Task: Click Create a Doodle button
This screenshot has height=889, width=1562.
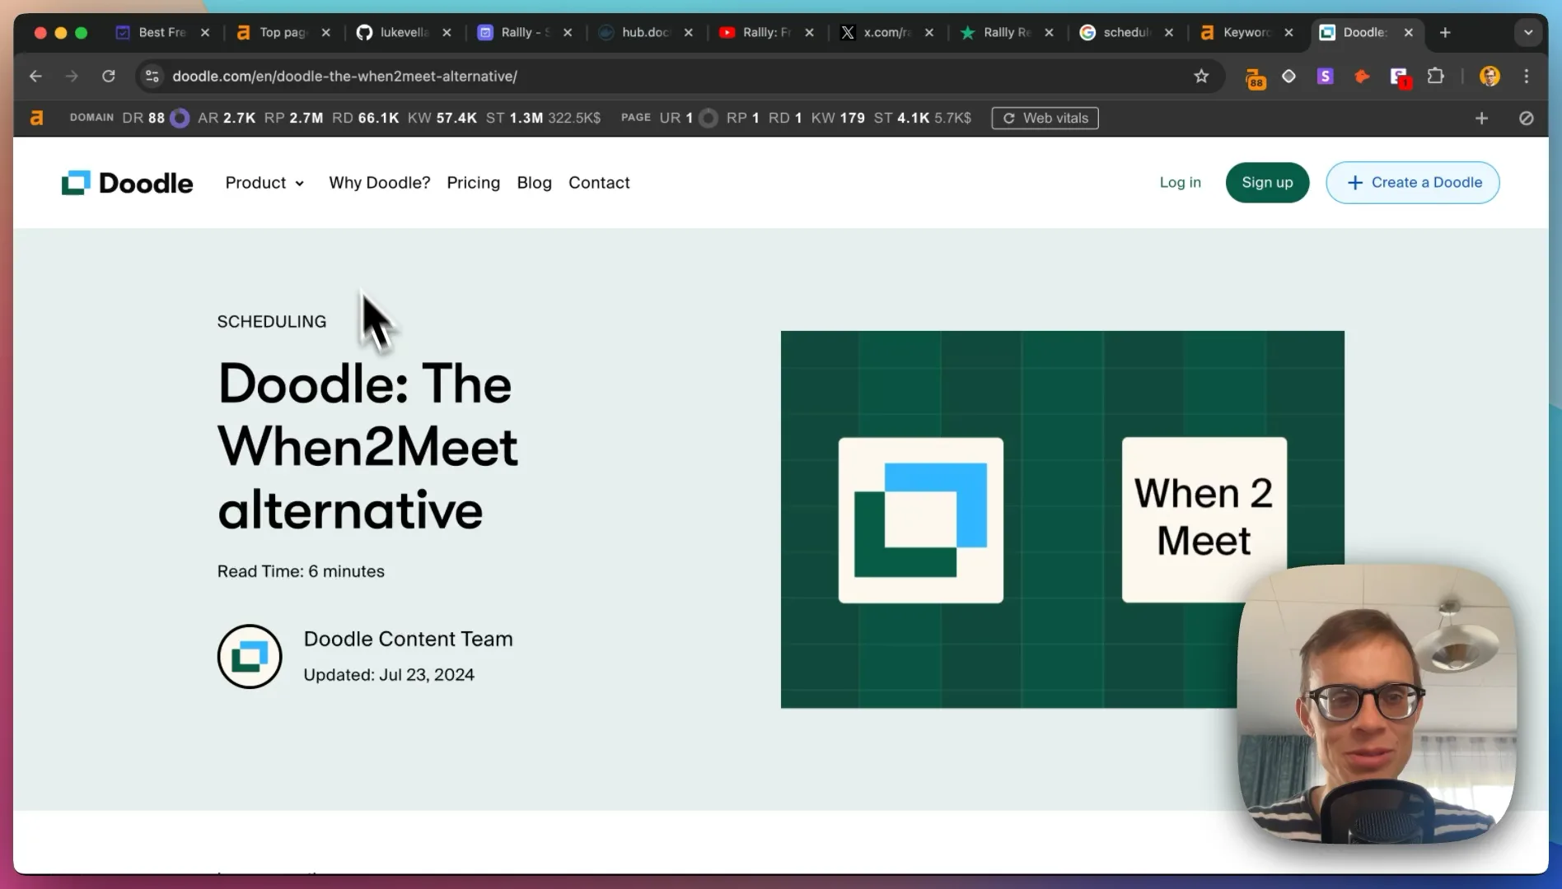Action: (1412, 183)
